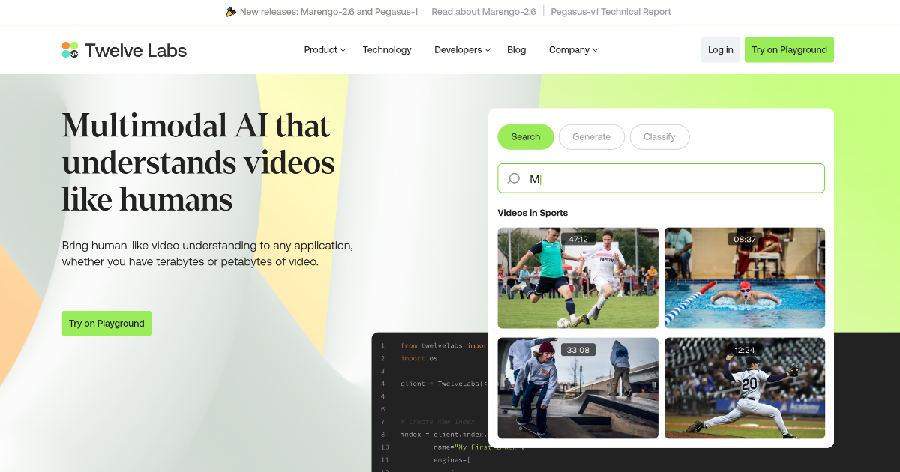Click the hero Try on Playground button
This screenshot has width=900, height=472.
[x=106, y=323]
